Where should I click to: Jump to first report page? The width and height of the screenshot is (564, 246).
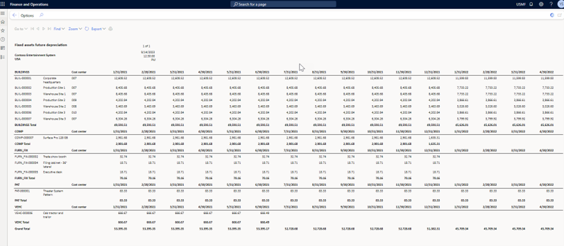pos(33,29)
